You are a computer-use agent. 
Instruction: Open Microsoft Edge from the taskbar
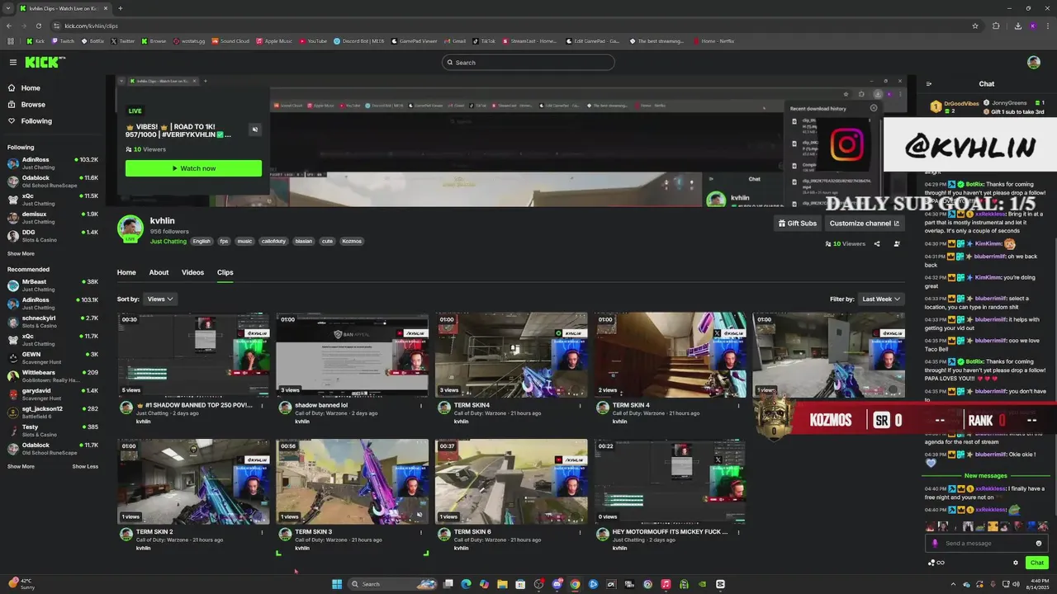click(466, 584)
